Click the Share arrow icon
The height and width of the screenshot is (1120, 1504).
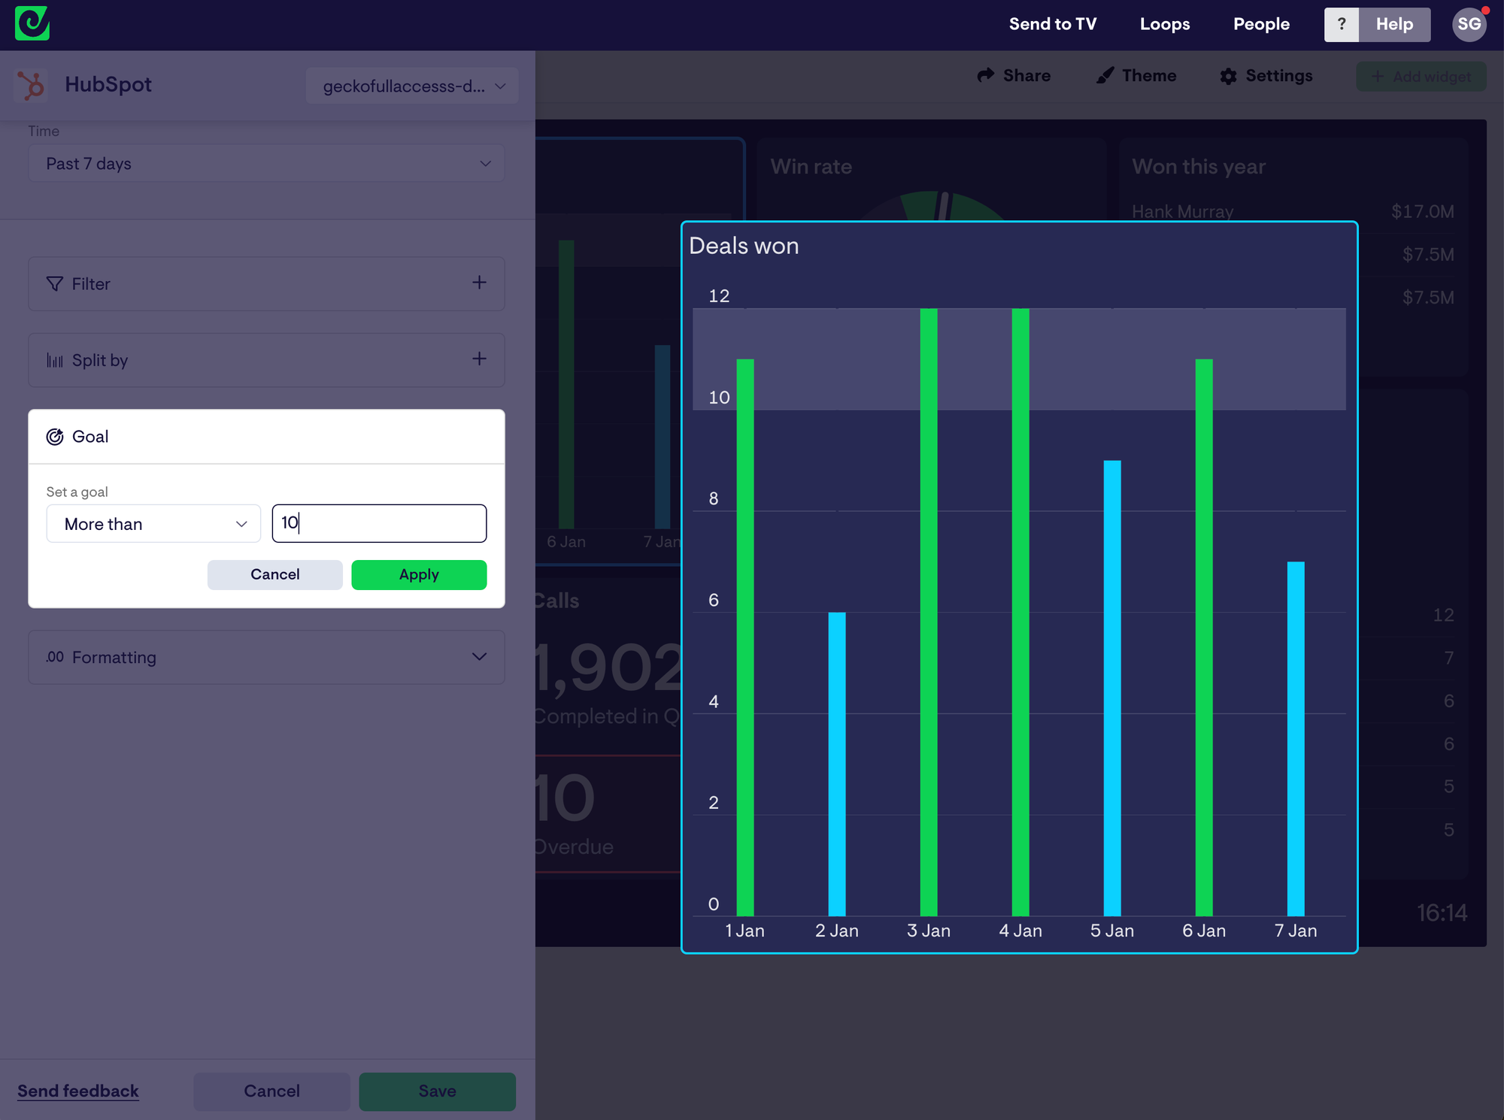point(985,75)
